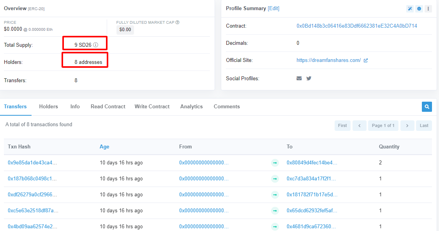Click the help icon beside Fully Diluted Market Cap
Screen dimensions: 439x231
coord(178,23)
